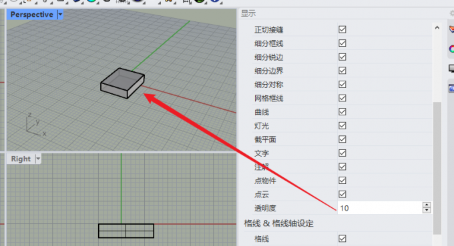Select the Perspective viewport title tab
454x246 pixels.
32,15
